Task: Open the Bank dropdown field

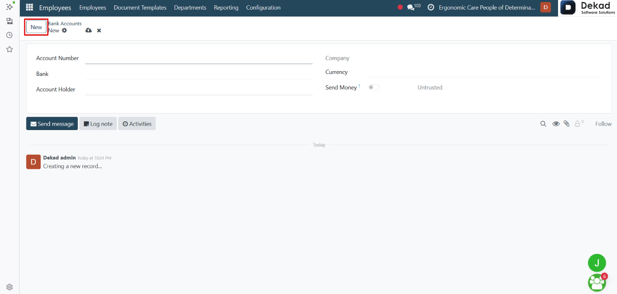Action: coord(199,74)
